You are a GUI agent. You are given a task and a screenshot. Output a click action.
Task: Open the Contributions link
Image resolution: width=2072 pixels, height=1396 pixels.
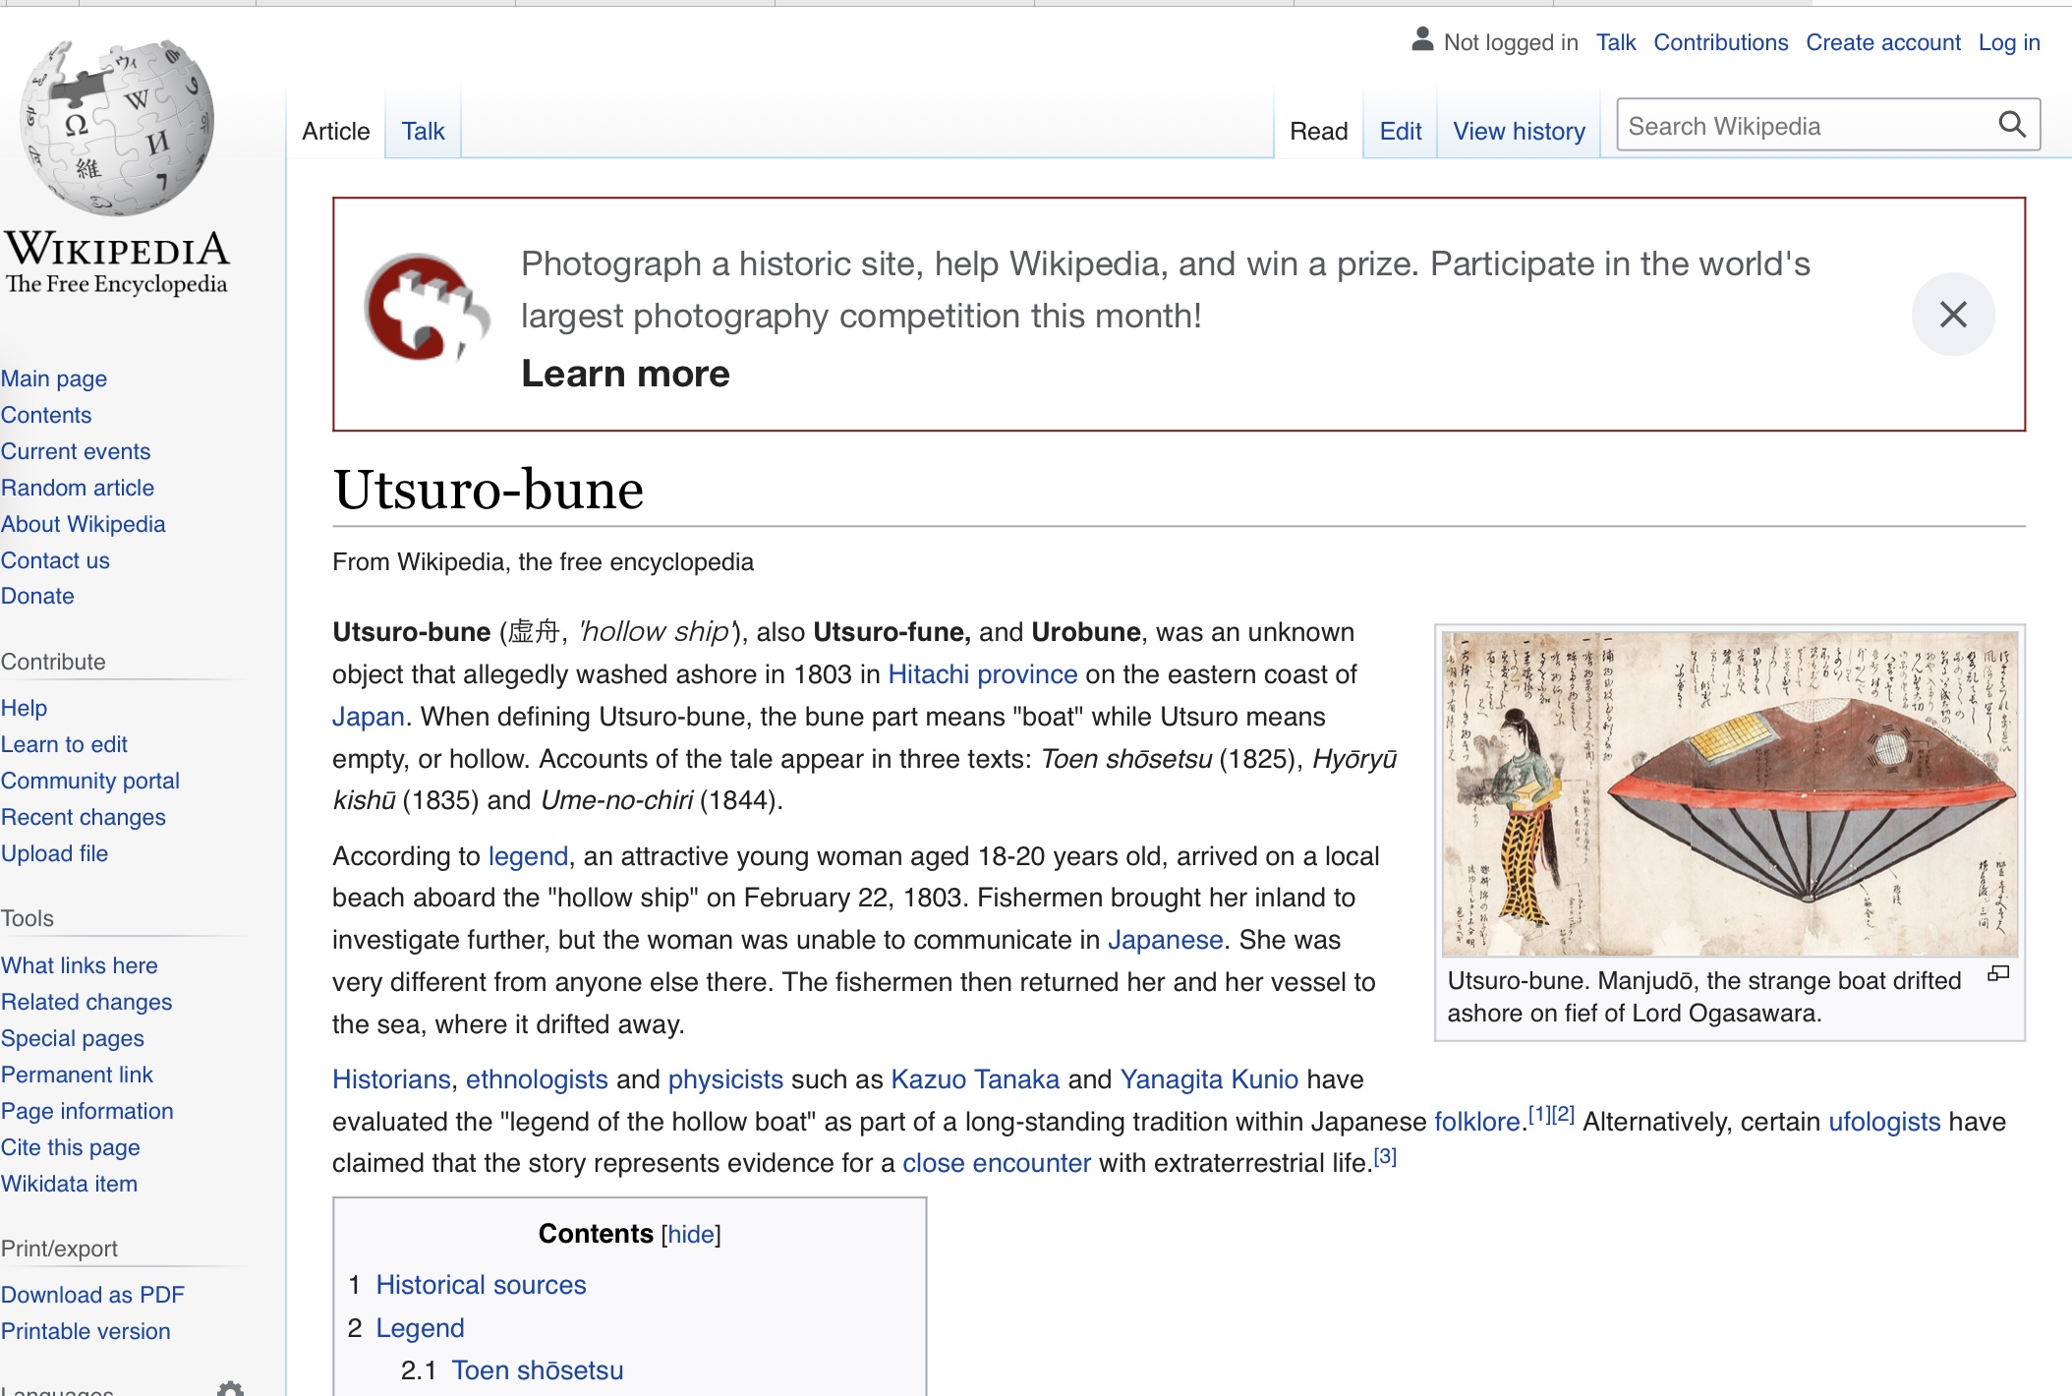(1721, 42)
